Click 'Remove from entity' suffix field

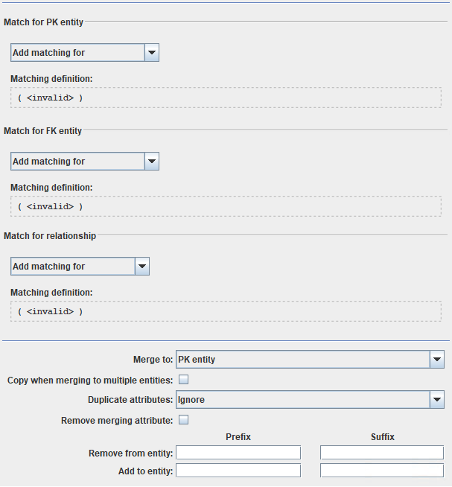[x=382, y=453]
